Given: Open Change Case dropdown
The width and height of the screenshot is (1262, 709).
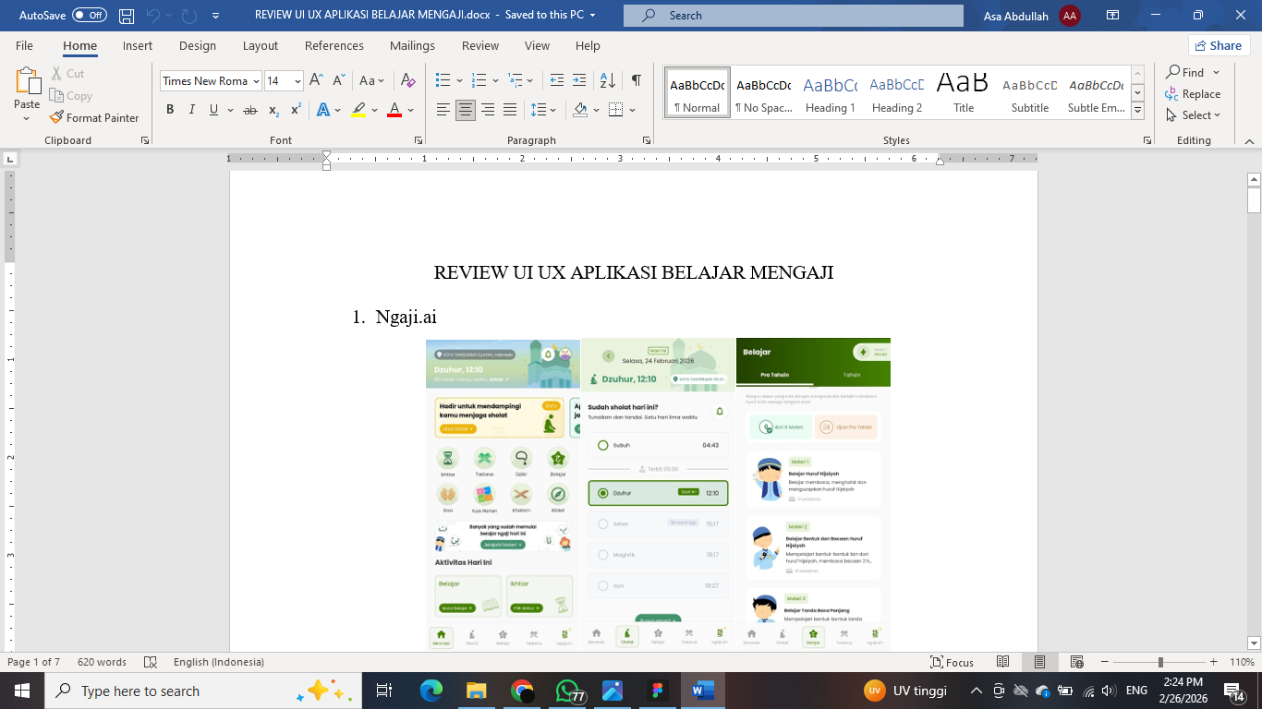Looking at the screenshot, I should (x=372, y=80).
